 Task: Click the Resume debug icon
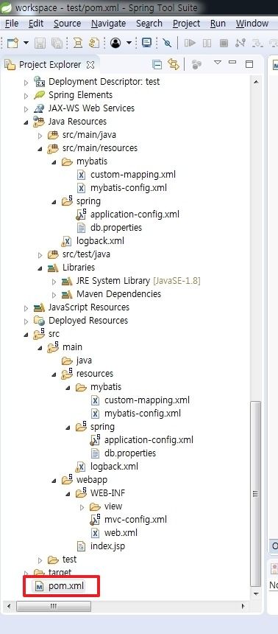point(190,43)
